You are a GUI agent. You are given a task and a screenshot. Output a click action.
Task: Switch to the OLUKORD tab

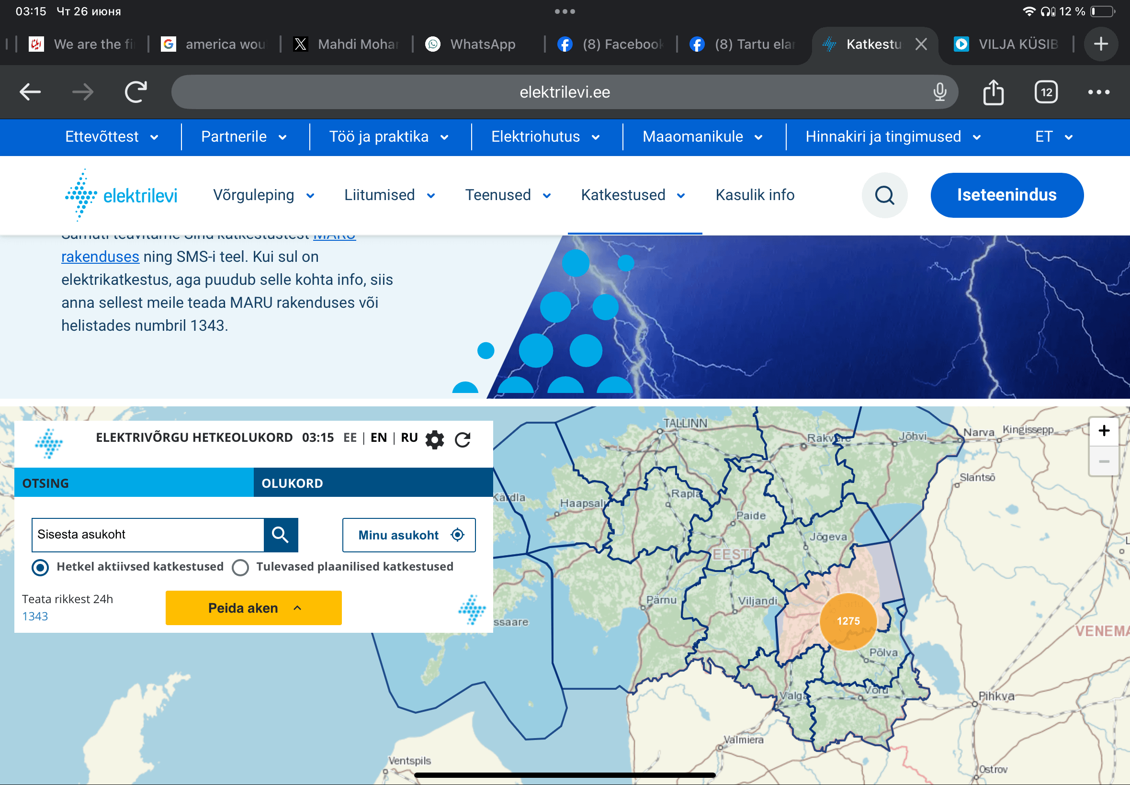373,483
